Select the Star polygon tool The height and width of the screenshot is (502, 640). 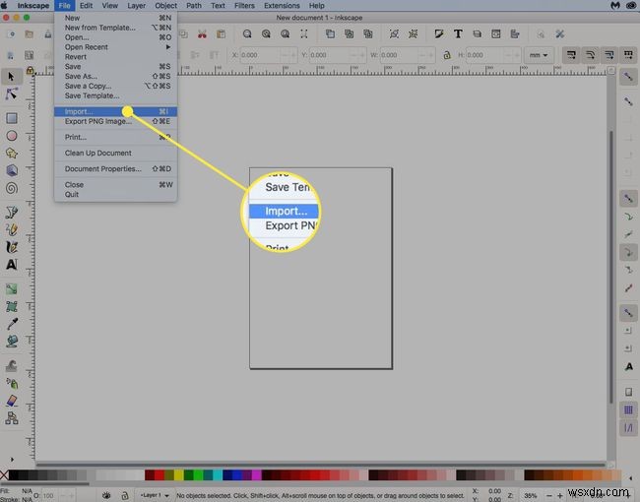(x=12, y=154)
